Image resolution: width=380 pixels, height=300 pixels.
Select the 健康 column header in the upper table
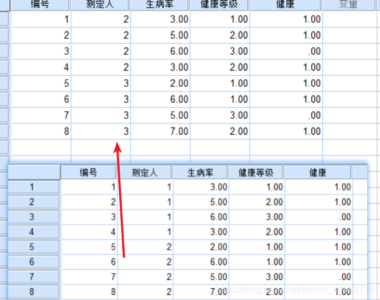point(285,5)
